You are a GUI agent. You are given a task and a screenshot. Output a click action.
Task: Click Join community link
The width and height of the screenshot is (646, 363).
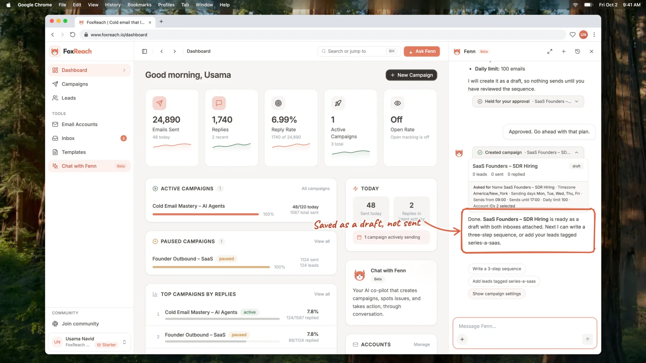pos(80,324)
